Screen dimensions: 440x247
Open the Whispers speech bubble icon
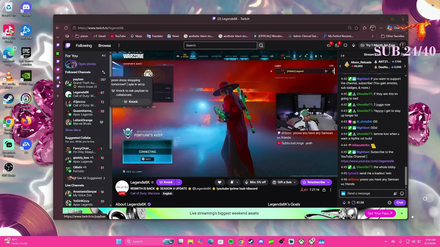coord(345,45)
